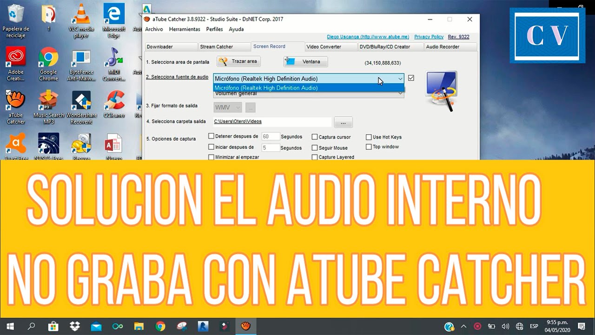Select the Screen Record tab
The width and height of the screenshot is (595, 335).
(x=278, y=47)
